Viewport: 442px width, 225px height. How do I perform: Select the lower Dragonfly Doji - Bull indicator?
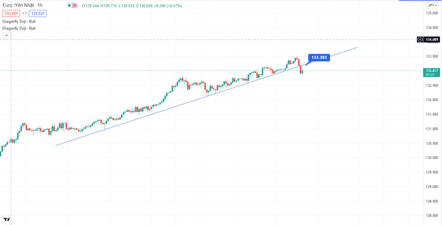[19, 28]
